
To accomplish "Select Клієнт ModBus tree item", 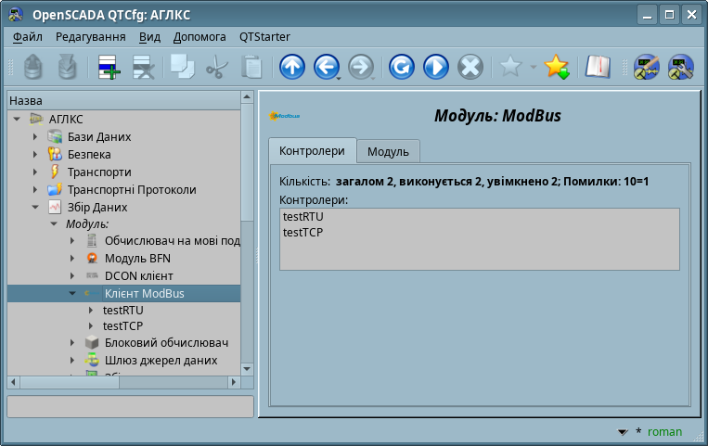I will coord(145,293).
